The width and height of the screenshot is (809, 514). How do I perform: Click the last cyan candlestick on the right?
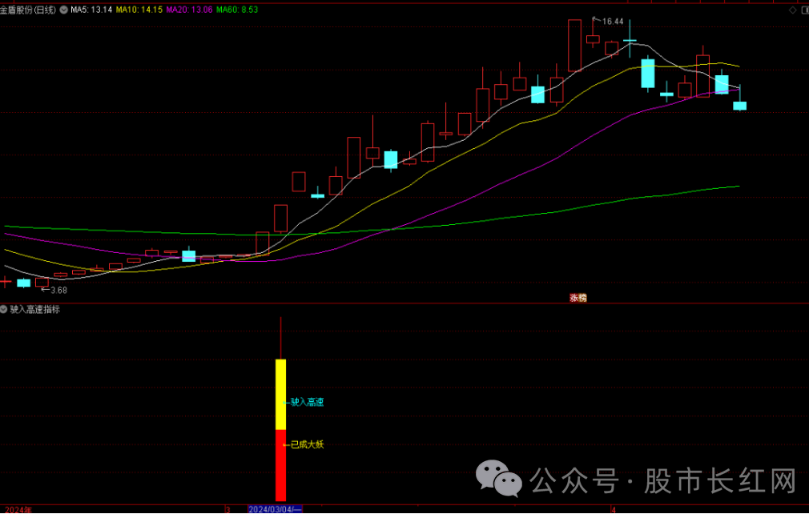(x=740, y=106)
